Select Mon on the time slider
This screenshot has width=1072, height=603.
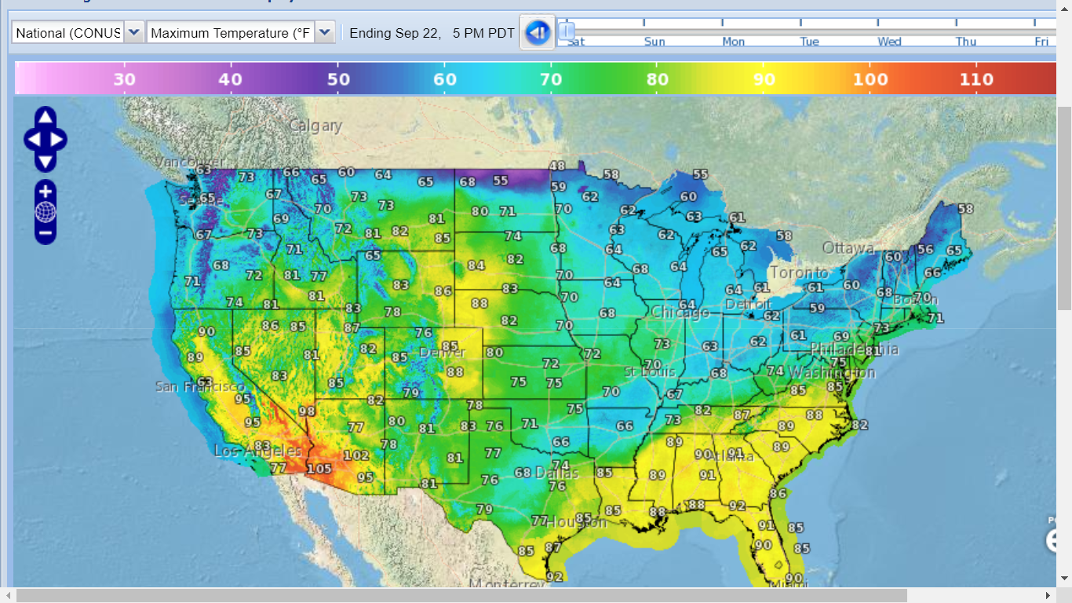click(734, 41)
